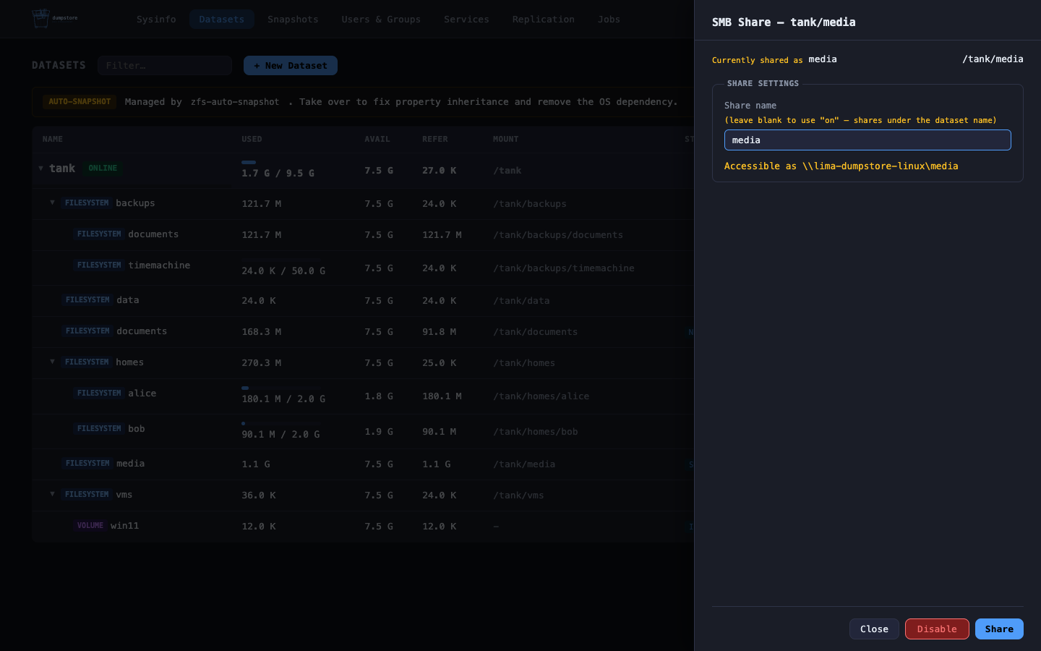Click the ONLINE status badge
This screenshot has height=651, width=1041.
(103, 169)
